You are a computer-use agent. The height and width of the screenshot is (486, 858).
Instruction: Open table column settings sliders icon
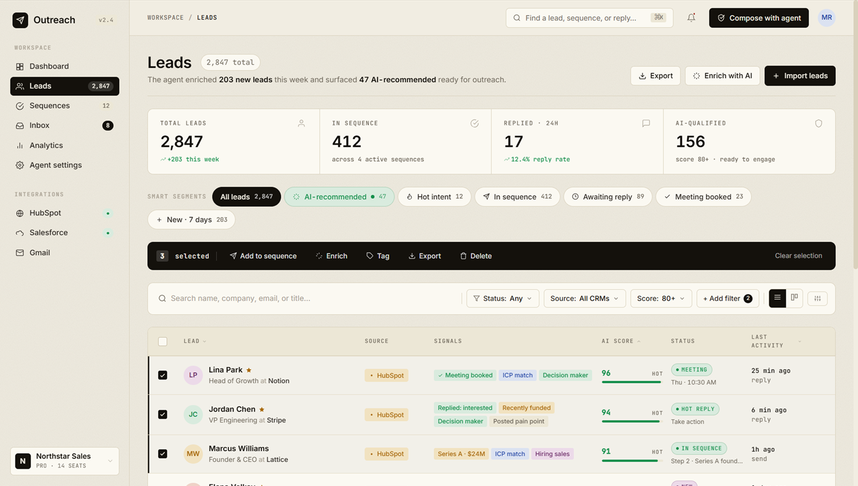tap(817, 298)
